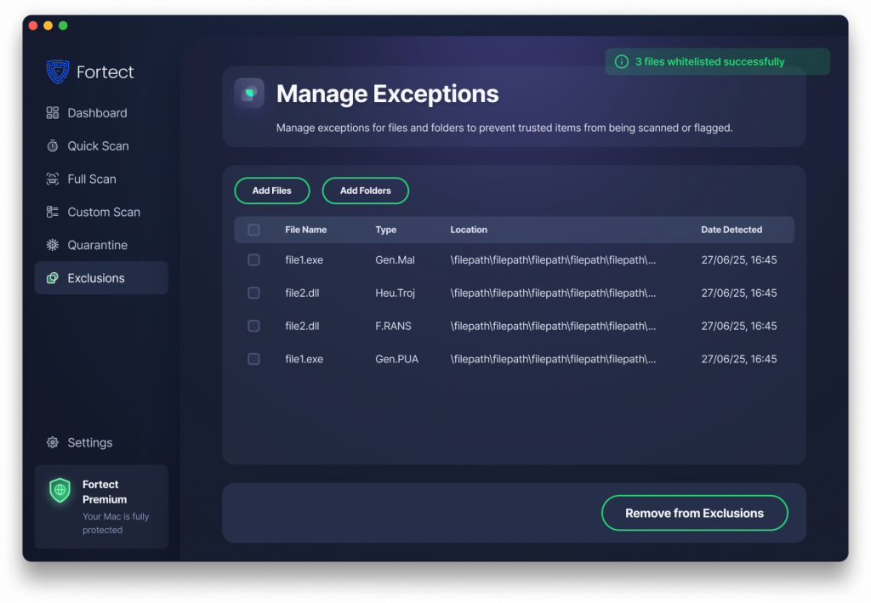Click the Manage Exceptions heading
This screenshot has height=603, width=871.
tap(387, 94)
